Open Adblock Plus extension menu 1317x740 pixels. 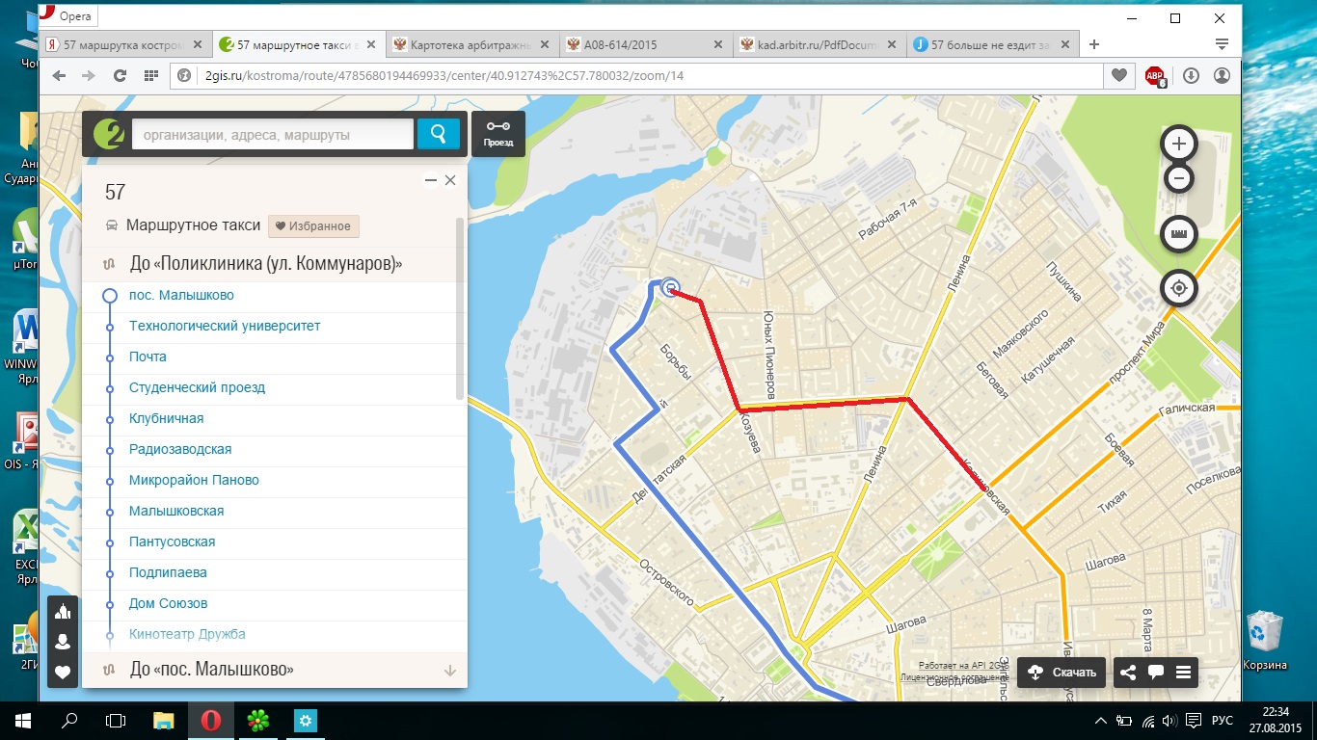click(1155, 76)
